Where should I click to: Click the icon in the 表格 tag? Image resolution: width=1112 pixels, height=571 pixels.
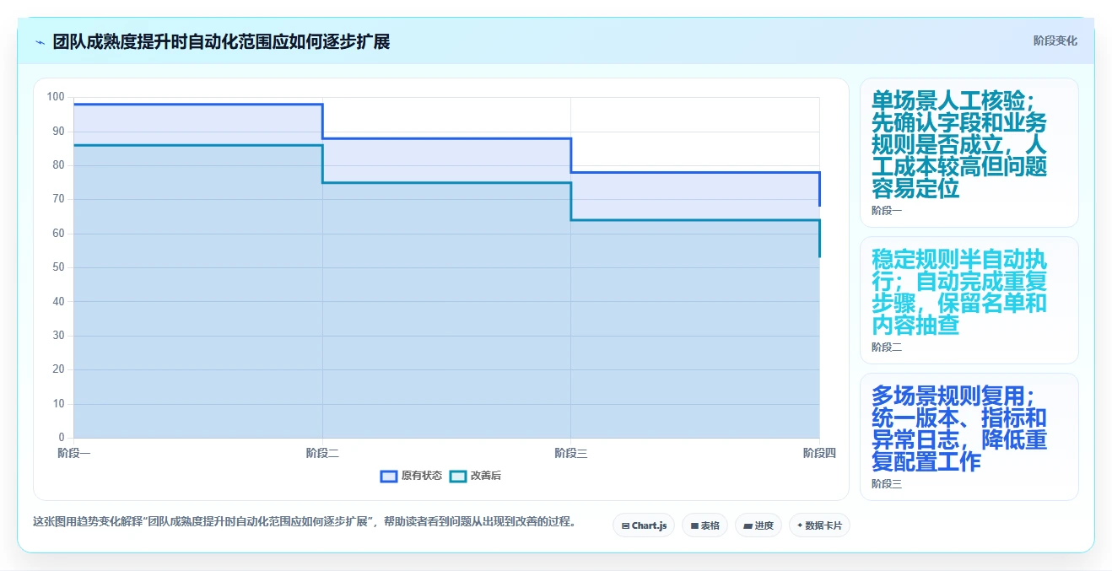694,525
